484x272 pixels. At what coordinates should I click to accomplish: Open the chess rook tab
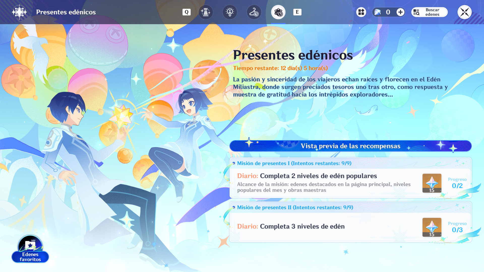point(206,12)
